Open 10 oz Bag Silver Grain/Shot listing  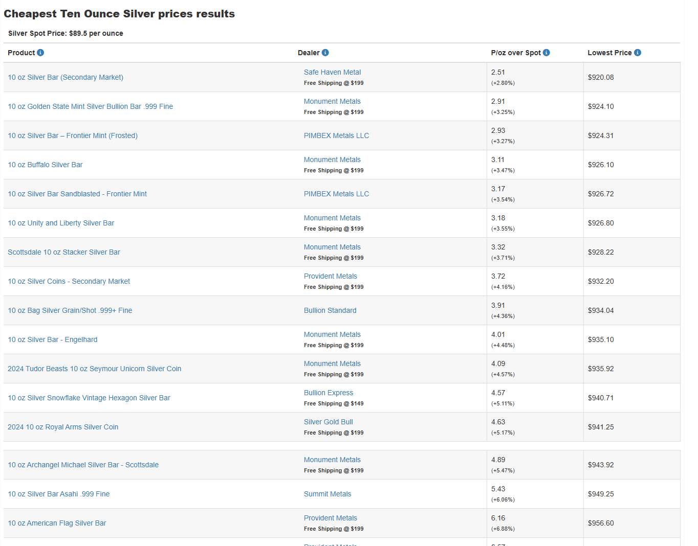(x=70, y=310)
